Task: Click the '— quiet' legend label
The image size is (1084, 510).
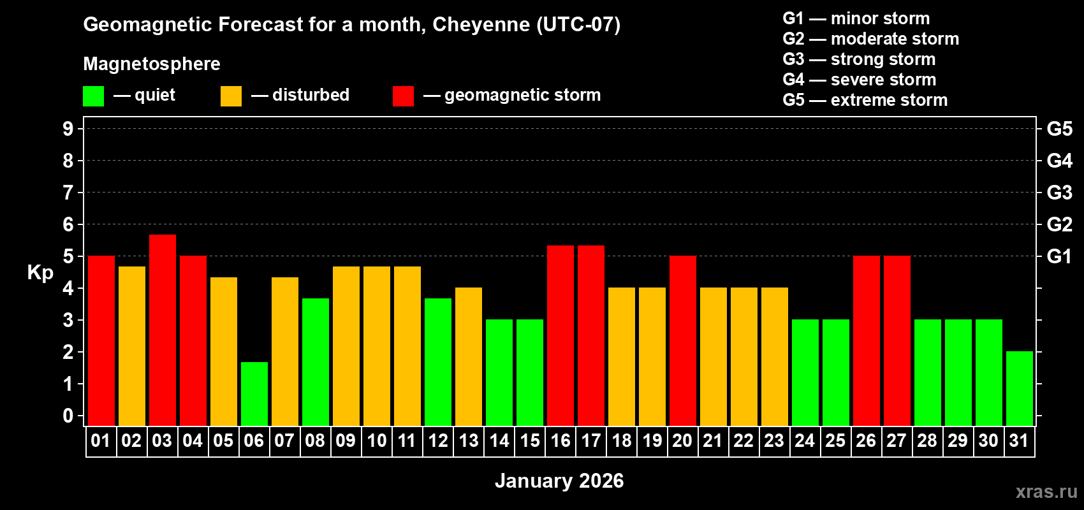Action: click(x=144, y=95)
